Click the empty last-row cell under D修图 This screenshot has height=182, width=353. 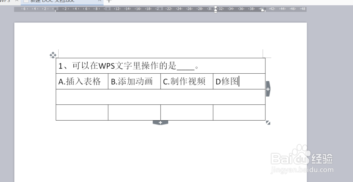[239, 113]
